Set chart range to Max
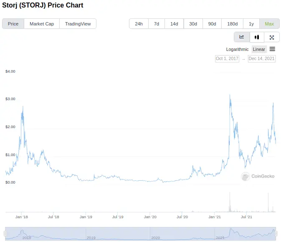Viewport: 281px width, 242px height. coord(269,24)
